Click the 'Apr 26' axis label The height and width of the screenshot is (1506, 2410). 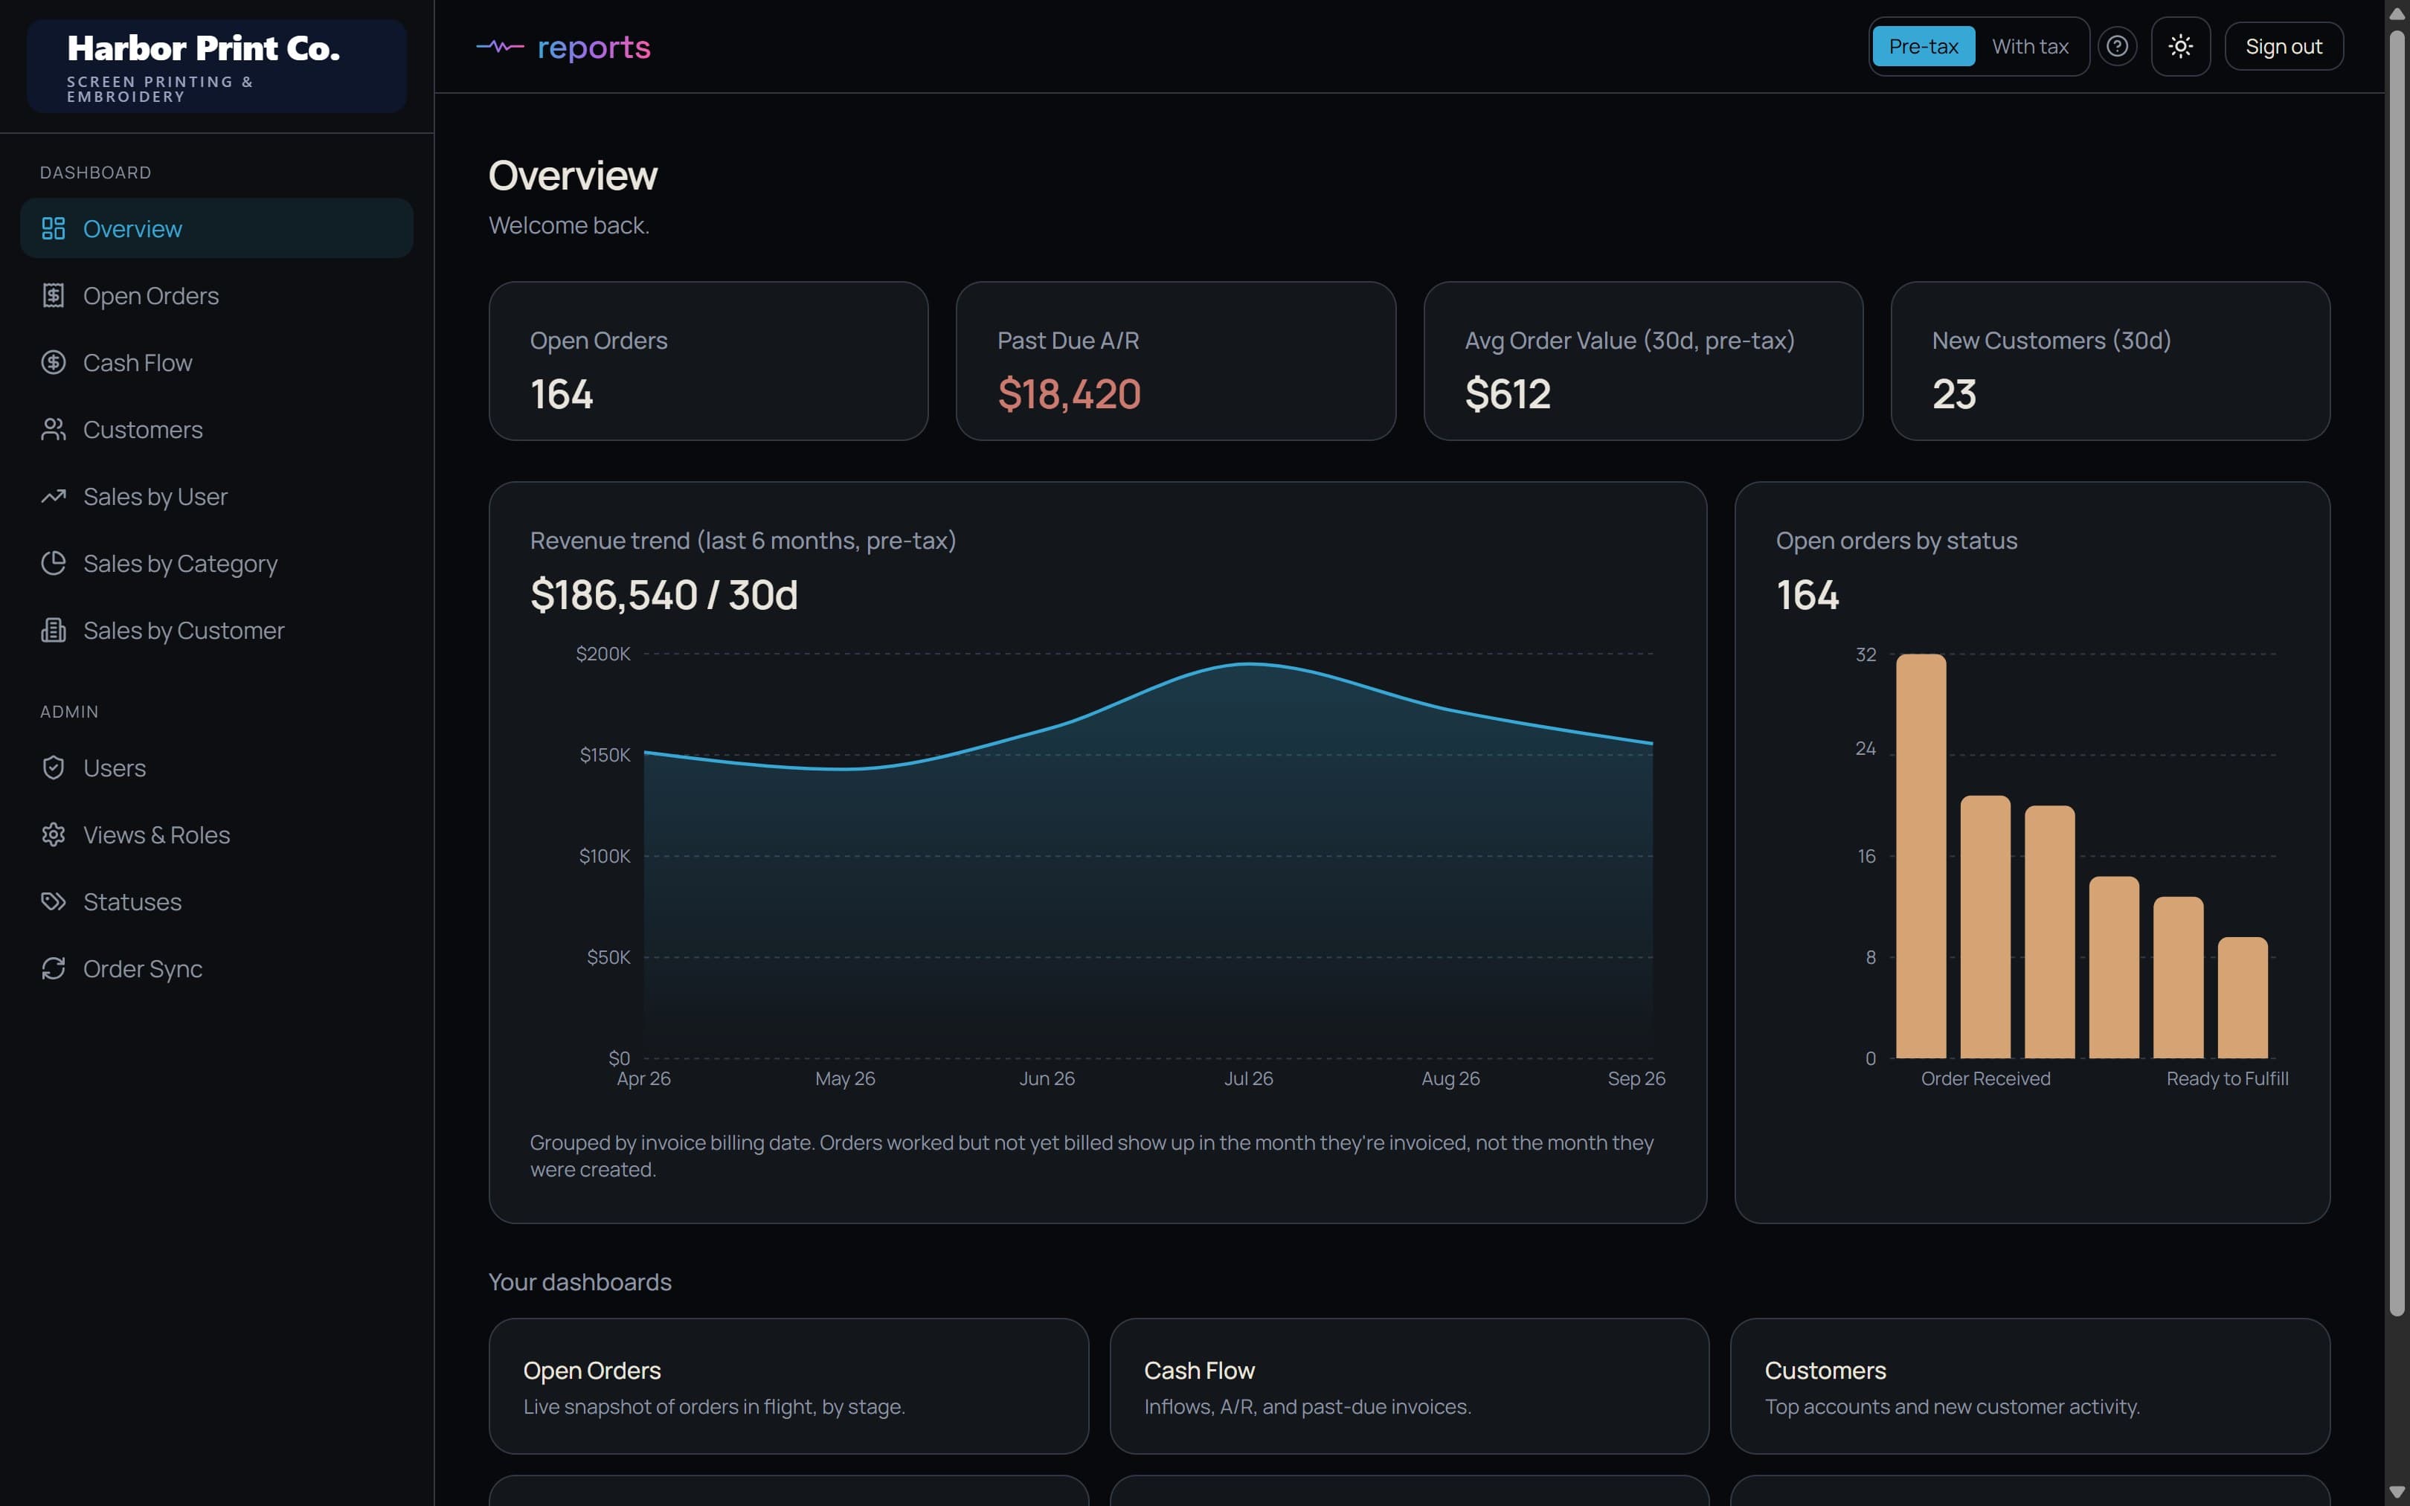coord(643,1078)
